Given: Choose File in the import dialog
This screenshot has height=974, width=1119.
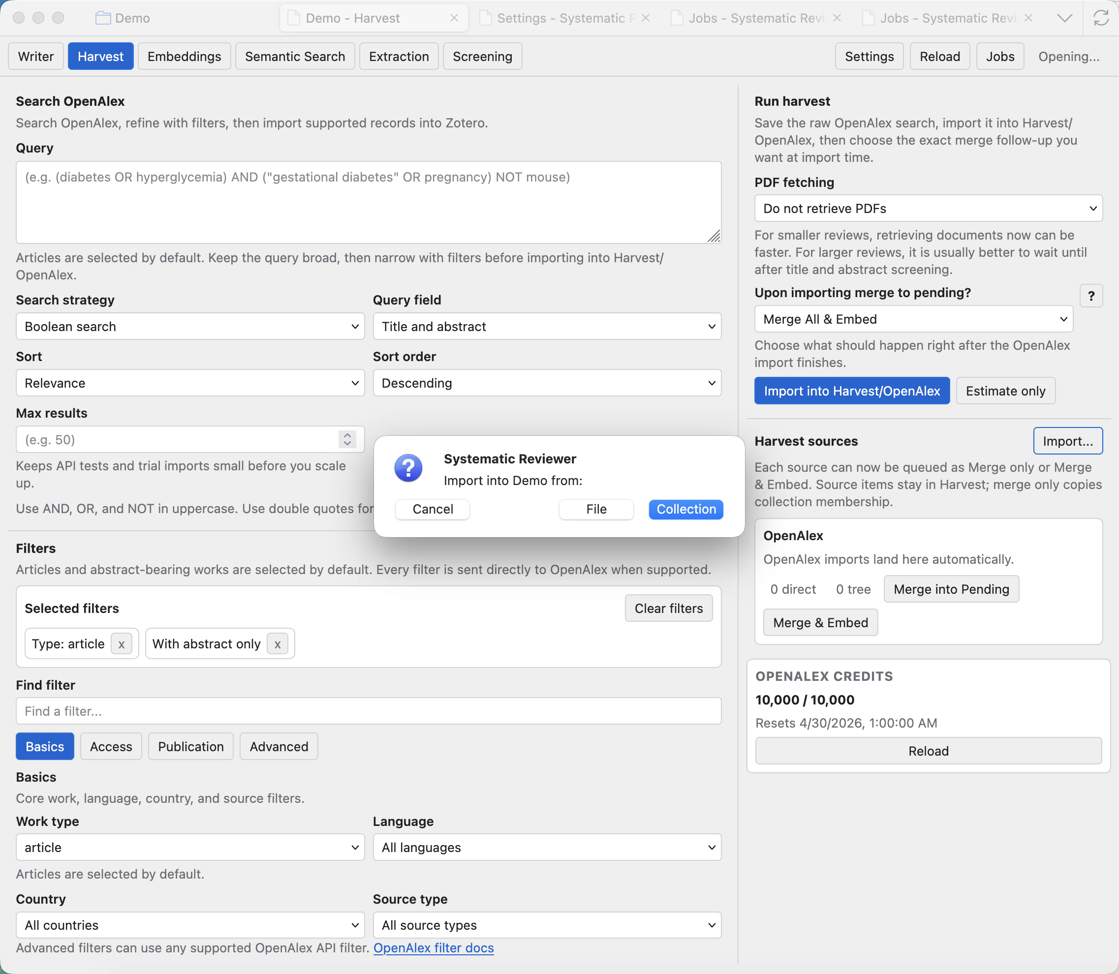Looking at the screenshot, I should tap(596, 509).
